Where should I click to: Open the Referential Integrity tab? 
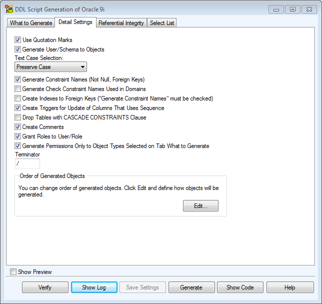pos(121,23)
